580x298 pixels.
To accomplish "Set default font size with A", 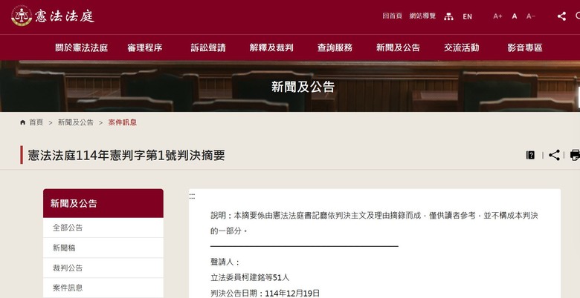I will [x=515, y=16].
